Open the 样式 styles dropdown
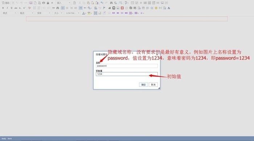 (9, 13)
